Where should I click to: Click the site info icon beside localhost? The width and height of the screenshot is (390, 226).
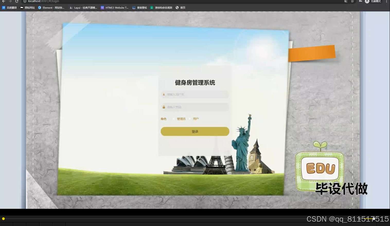click(25, 1)
